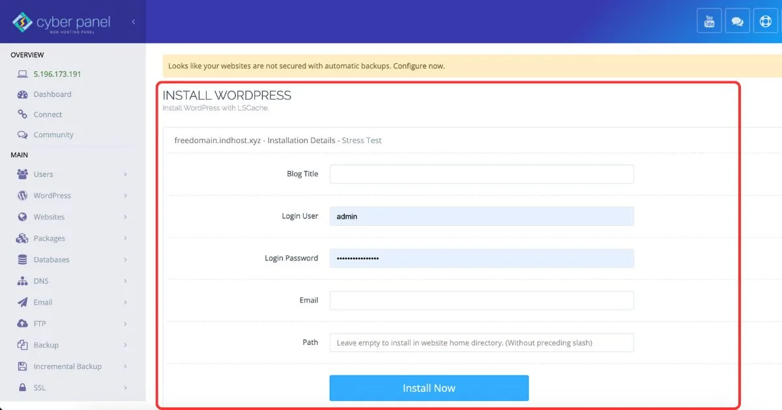Open the Community menu item

(53, 135)
